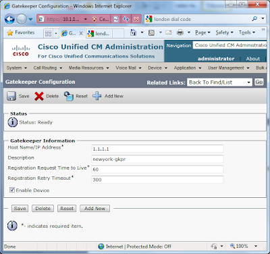Open the Favorites star button

[21, 33]
